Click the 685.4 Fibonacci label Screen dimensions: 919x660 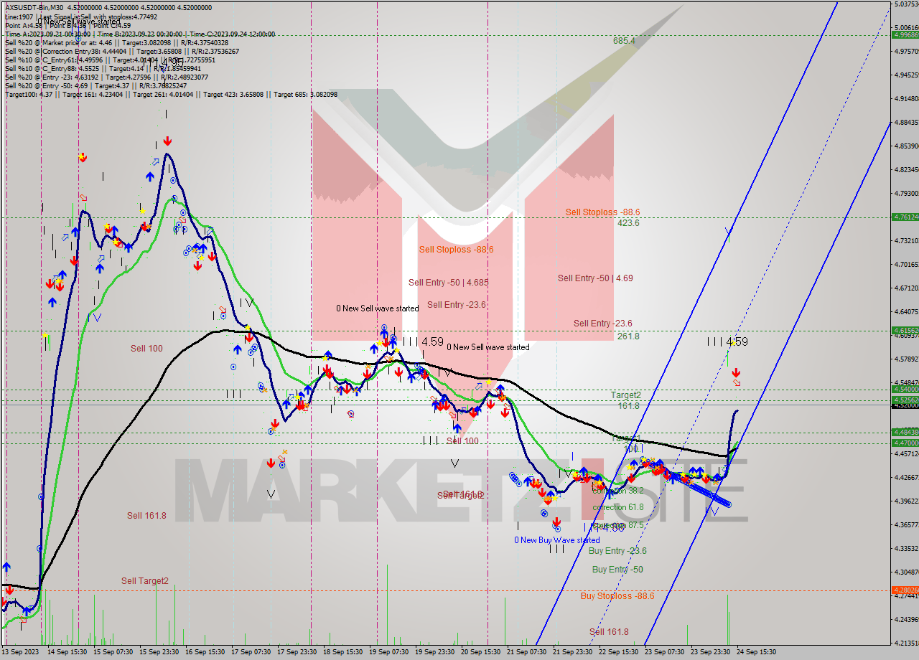tap(624, 41)
